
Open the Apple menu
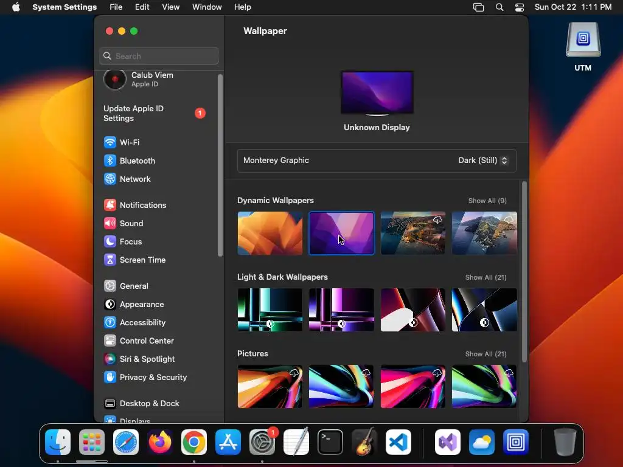click(16, 7)
